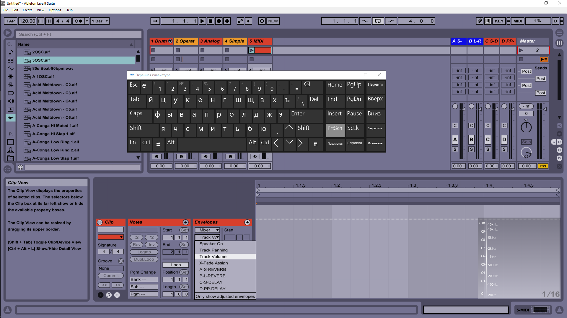Click the Loop toggle icon in transport
567x318 pixels.
pyautogui.click(x=377, y=21)
